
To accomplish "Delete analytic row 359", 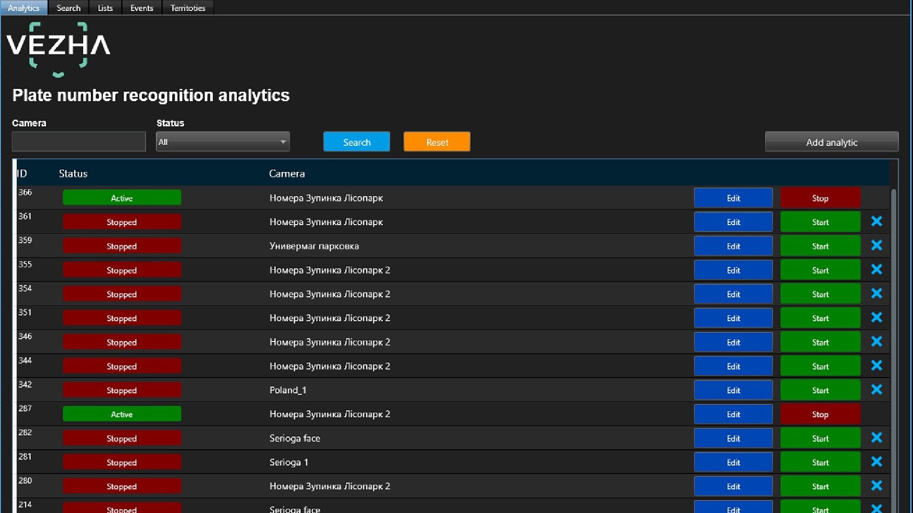I will (x=876, y=246).
